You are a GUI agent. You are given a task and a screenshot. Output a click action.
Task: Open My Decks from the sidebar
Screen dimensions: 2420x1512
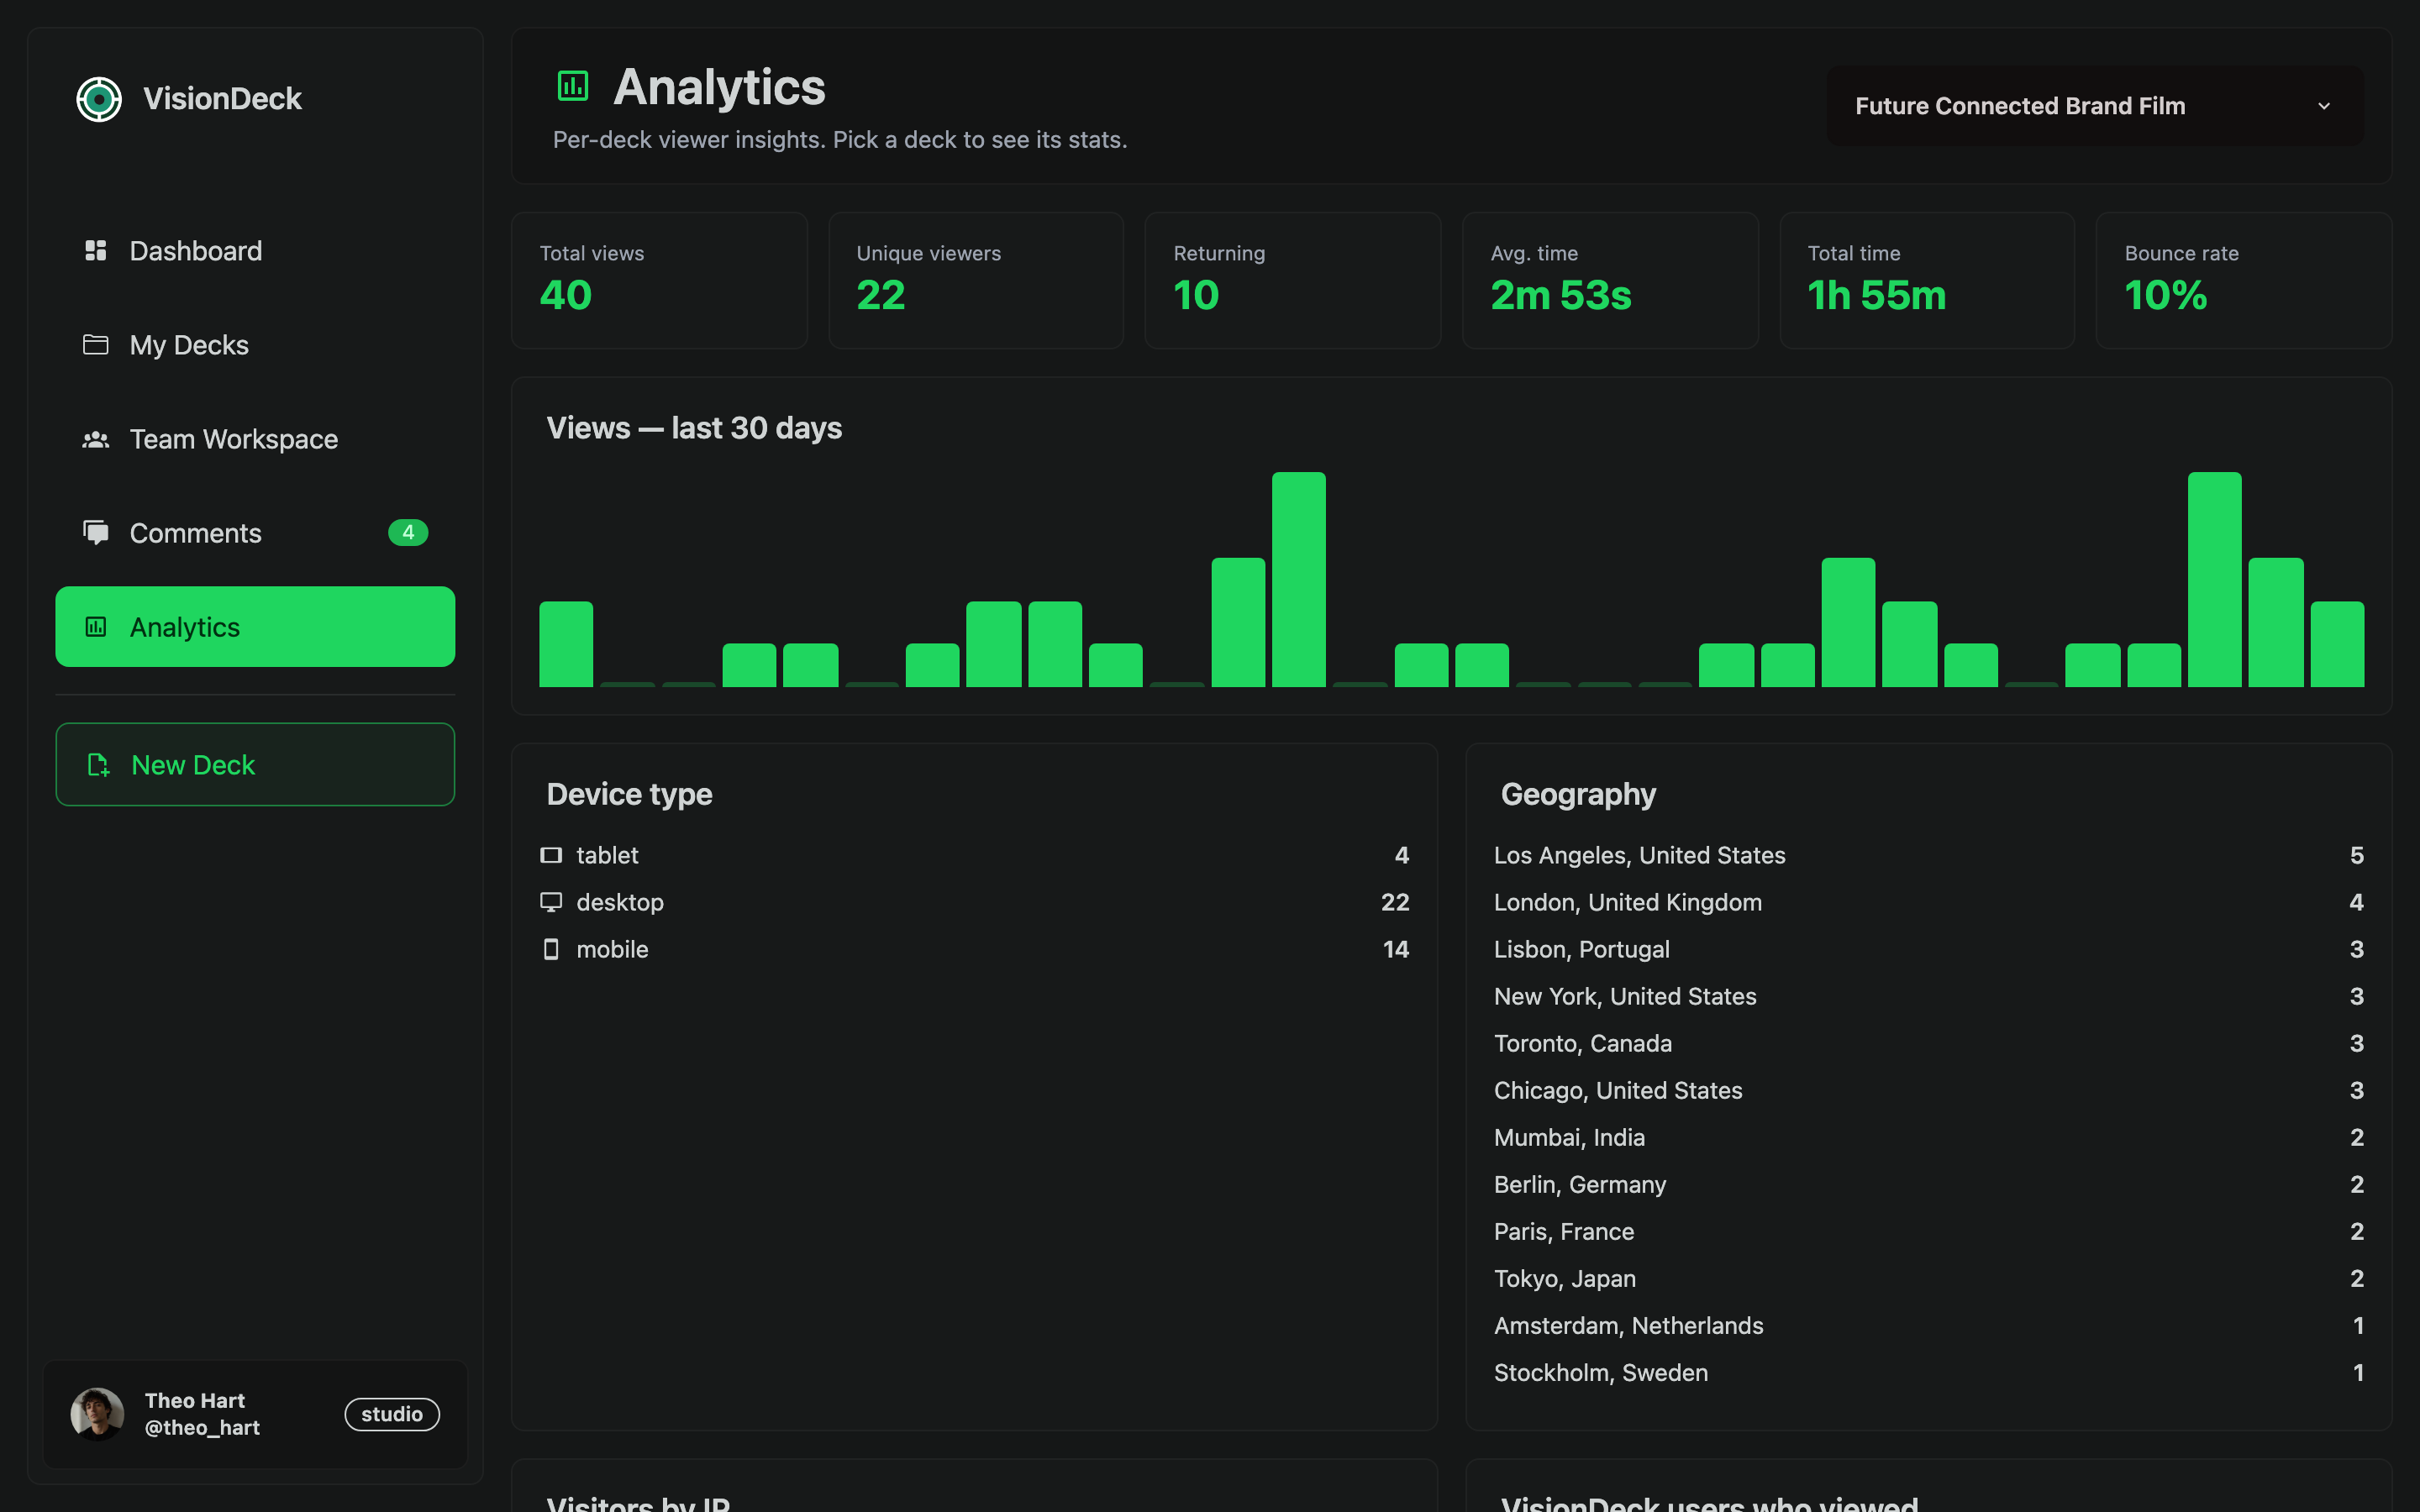(x=255, y=344)
